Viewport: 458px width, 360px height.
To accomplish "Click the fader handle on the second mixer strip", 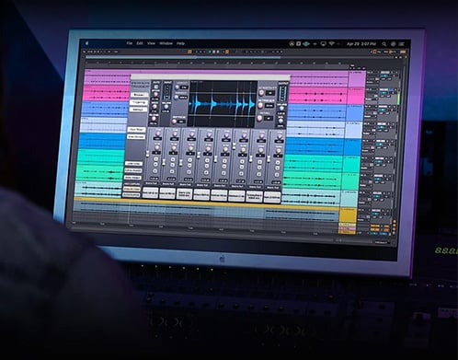I will 164,161.
